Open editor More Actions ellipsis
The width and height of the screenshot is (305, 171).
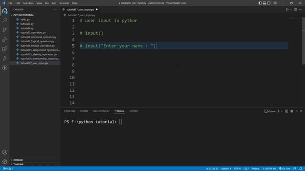tap(301, 9)
